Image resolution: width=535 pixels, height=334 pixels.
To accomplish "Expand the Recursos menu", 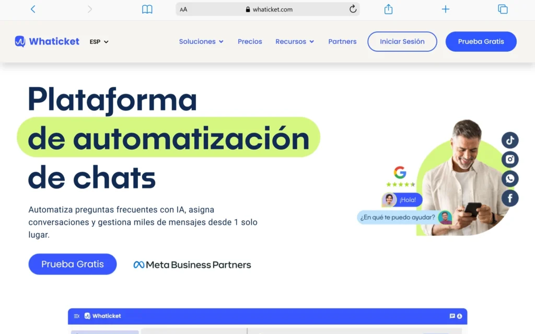I will tap(295, 42).
